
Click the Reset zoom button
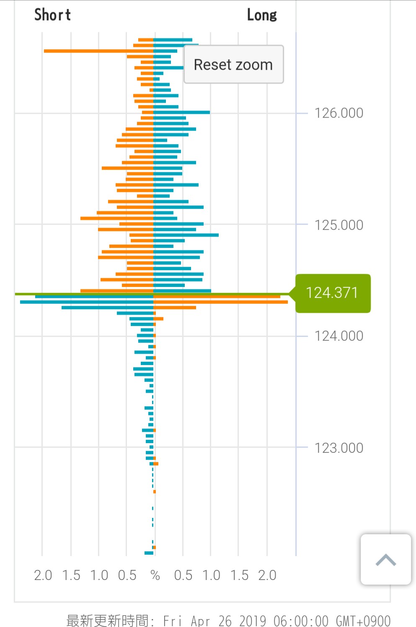coord(233,65)
